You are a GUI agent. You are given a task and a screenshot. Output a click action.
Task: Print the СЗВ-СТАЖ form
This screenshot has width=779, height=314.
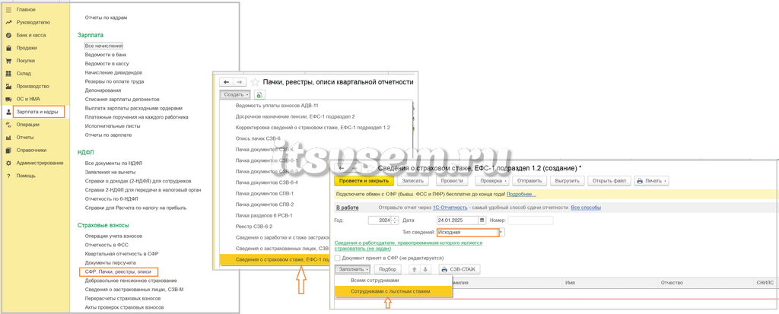459,269
